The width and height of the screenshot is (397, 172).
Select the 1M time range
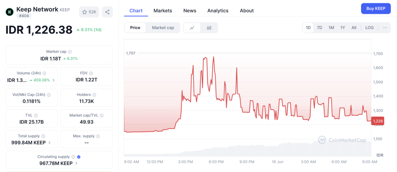331,28
